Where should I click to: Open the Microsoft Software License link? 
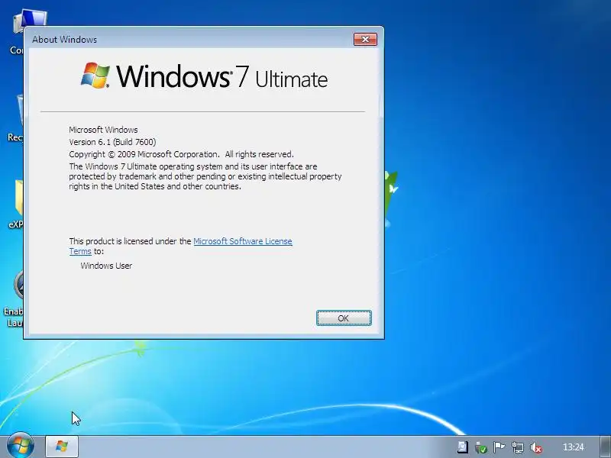pos(242,241)
